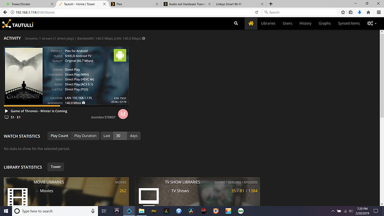Open user member378807 link
This screenshot has width=384, height=216.
(103, 117)
